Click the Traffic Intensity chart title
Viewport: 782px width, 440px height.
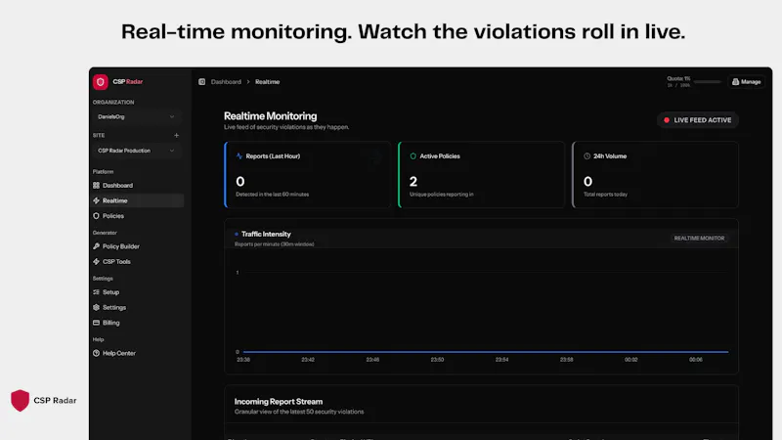266,234
